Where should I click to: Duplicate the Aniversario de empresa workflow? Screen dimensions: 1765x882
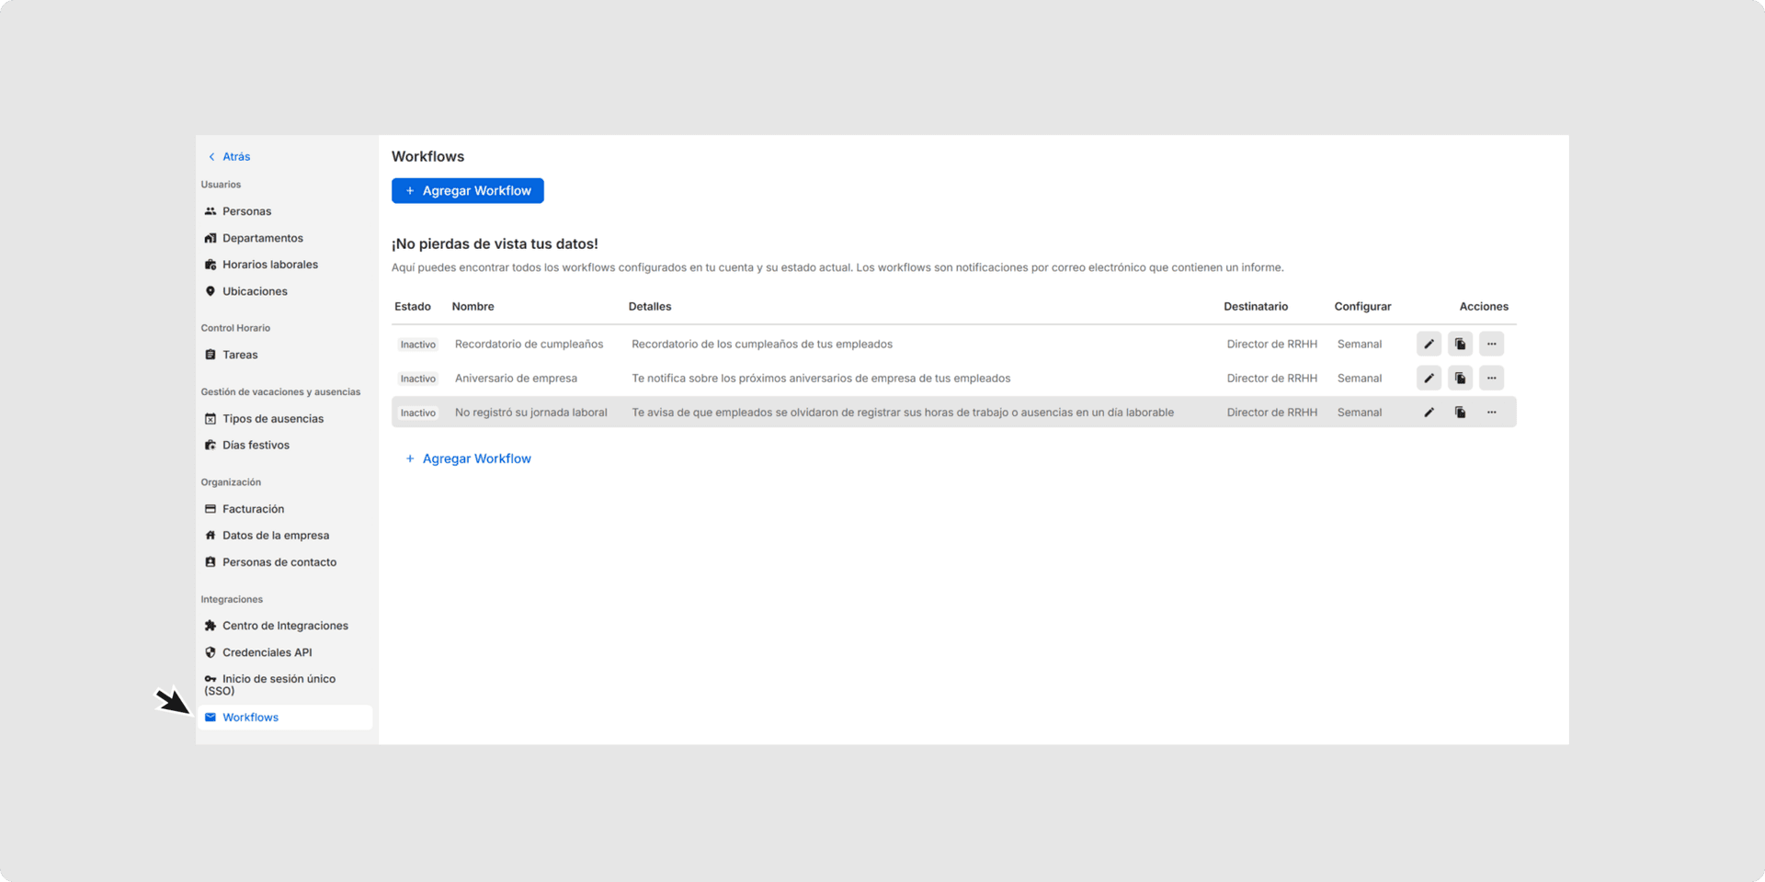point(1460,379)
